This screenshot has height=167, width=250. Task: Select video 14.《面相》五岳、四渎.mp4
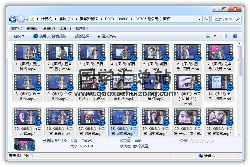tap(219, 87)
